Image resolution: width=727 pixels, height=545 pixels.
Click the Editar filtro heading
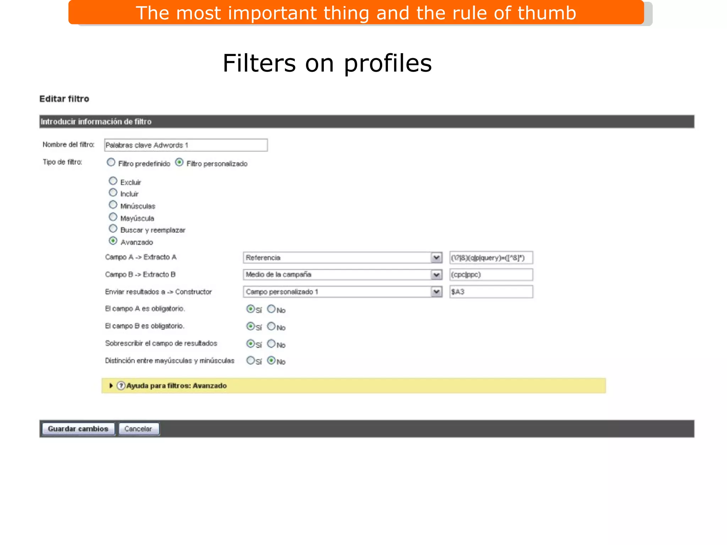click(64, 99)
